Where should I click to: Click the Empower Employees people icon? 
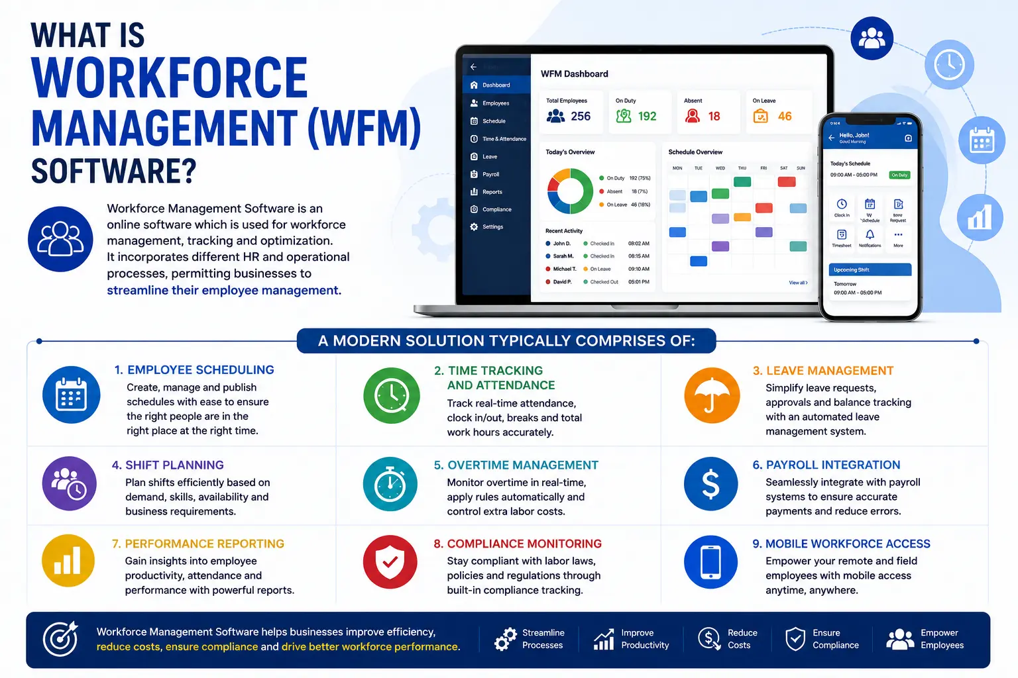(900, 639)
